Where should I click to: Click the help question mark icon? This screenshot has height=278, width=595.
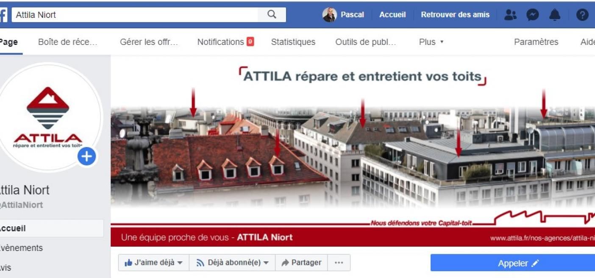point(582,15)
